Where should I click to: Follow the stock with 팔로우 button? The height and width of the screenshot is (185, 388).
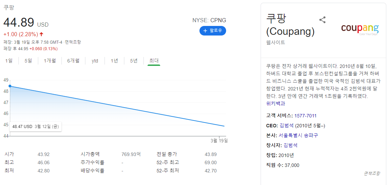point(213,31)
